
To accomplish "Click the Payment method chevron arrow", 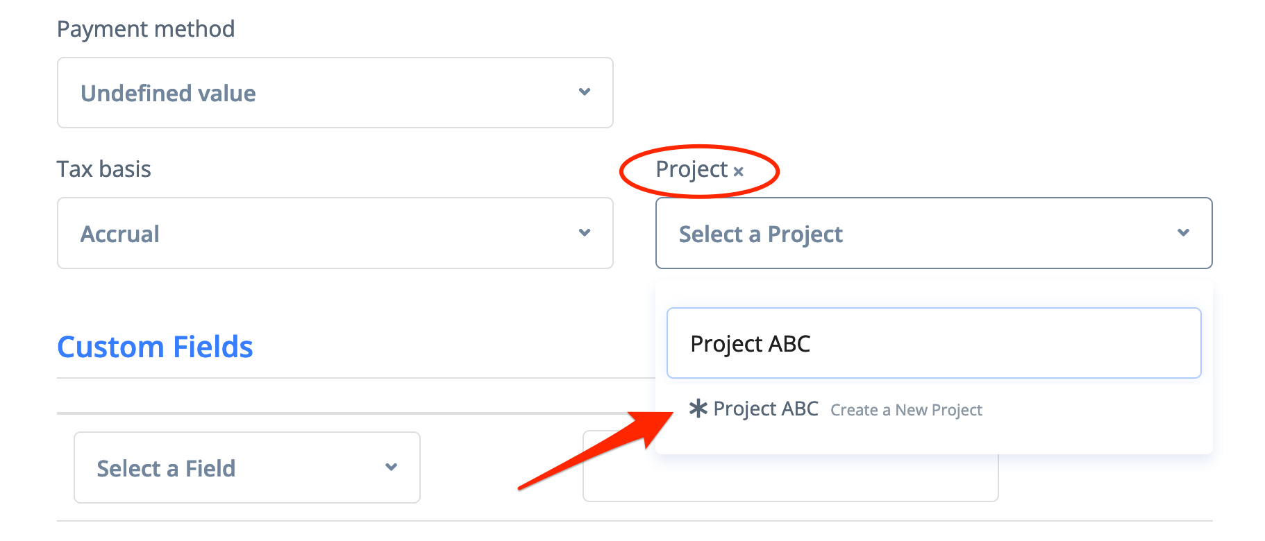I will (x=585, y=92).
